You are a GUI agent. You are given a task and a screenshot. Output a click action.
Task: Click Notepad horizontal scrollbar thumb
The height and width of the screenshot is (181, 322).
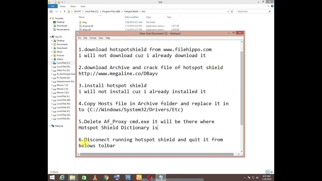(156, 154)
